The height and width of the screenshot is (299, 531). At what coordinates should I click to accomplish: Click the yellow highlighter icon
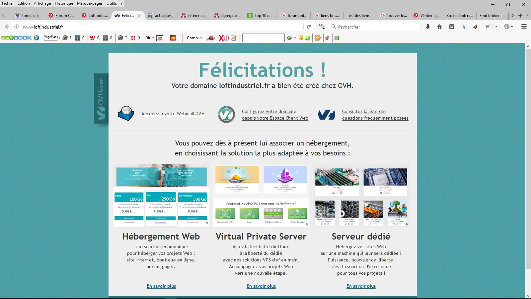(x=301, y=38)
